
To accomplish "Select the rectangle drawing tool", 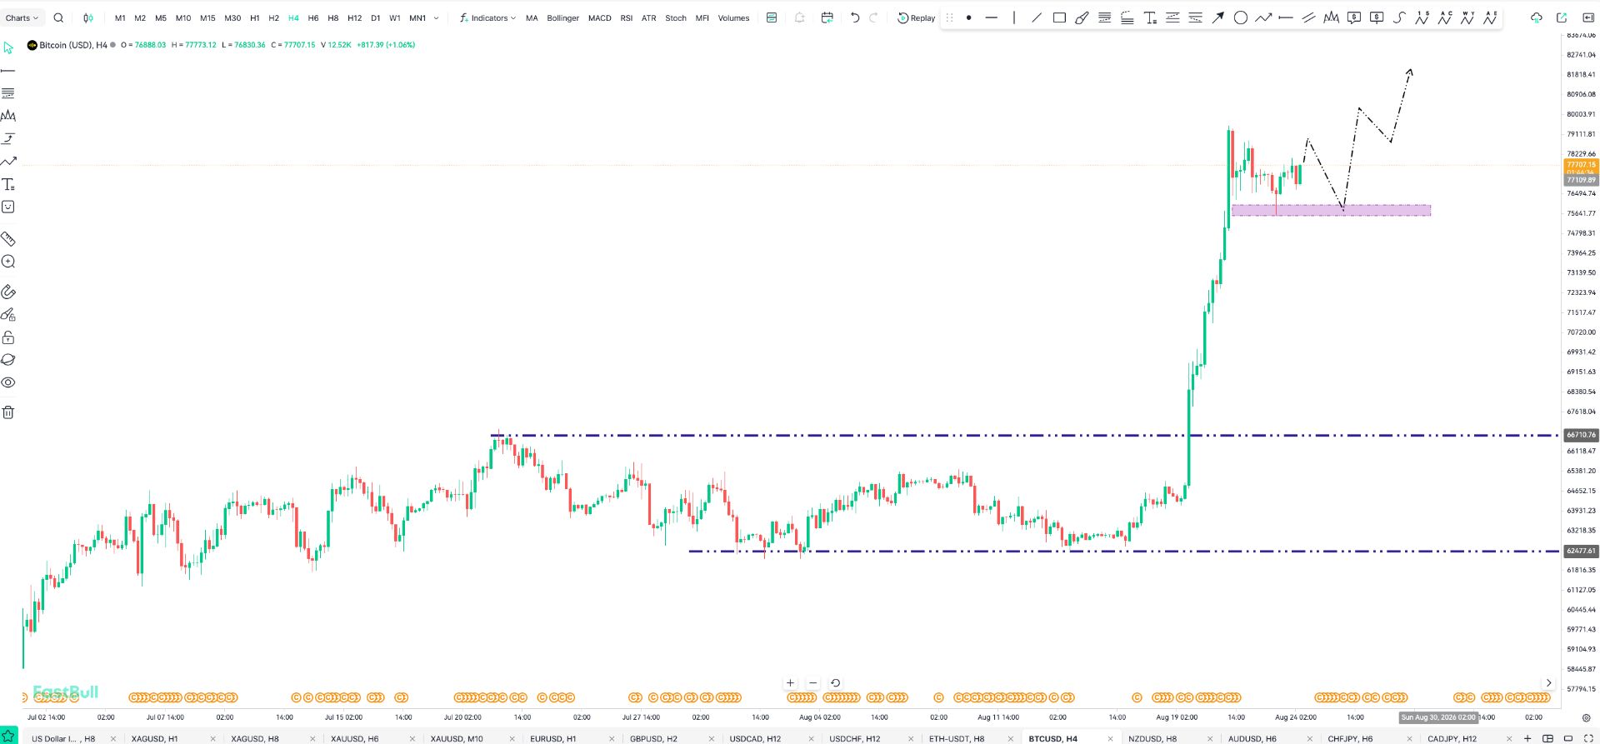I will coord(1059,17).
